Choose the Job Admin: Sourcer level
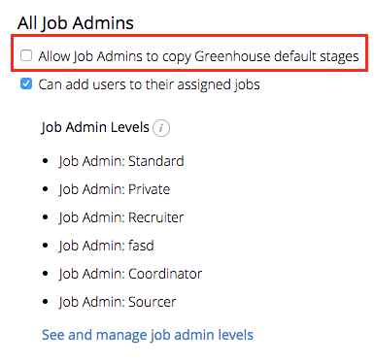The width and height of the screenshot is (374, 364). coord(118,302)
